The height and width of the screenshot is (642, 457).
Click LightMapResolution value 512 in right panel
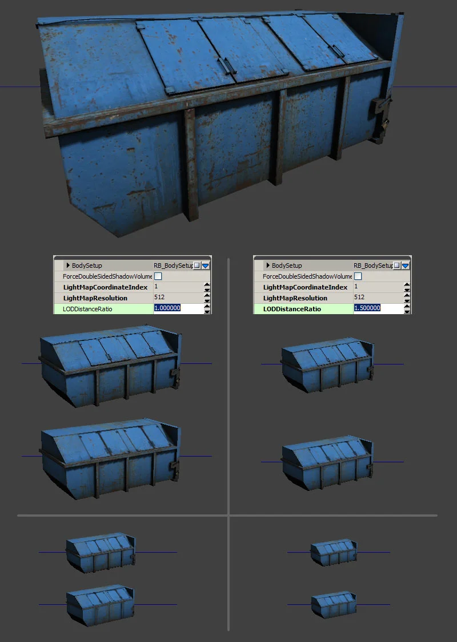(359, 297)
